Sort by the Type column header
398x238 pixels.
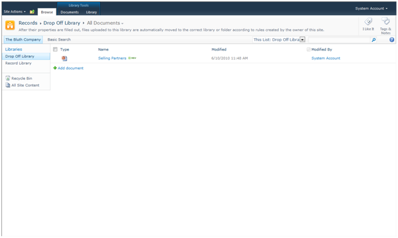pos(65,50)
